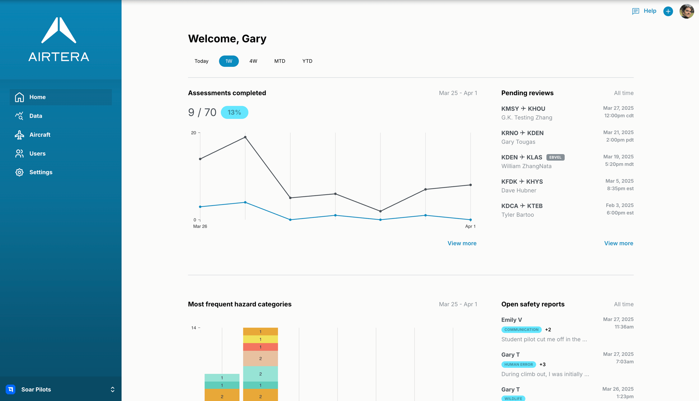This screenshot has height=401, width=699.
Task: Click William ZhangNata name
Action: click(526, 166)
